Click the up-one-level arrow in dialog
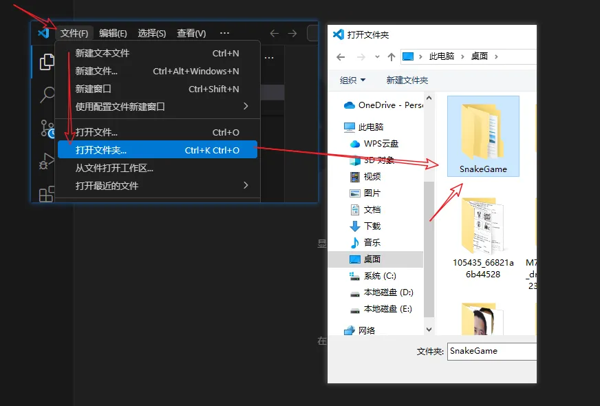This screenshot has width=600, height=406. pos(391,57)
